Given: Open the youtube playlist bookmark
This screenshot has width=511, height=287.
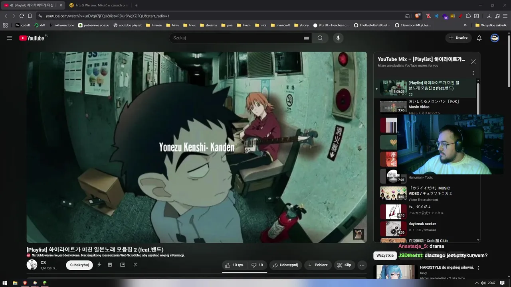Looking at the screenshot, I should pyautogui.click(x=128, y=25).
